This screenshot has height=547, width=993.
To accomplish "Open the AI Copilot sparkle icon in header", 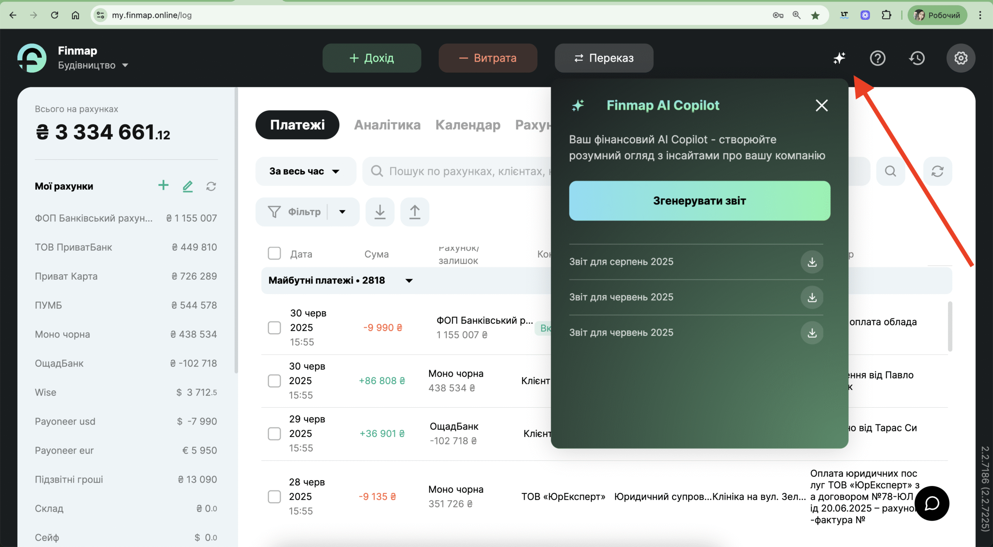I will click(x=839, y=58).
